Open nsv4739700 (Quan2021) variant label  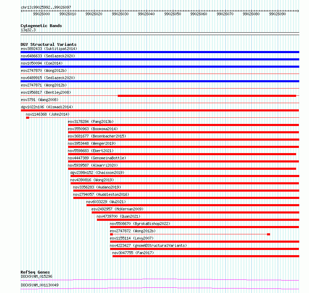pos(118,216)
